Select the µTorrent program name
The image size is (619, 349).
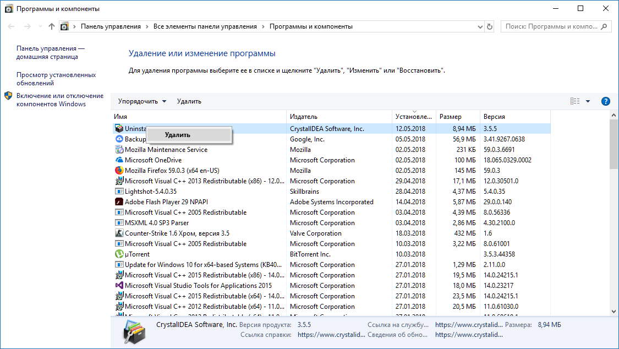(x=138, y=254)
